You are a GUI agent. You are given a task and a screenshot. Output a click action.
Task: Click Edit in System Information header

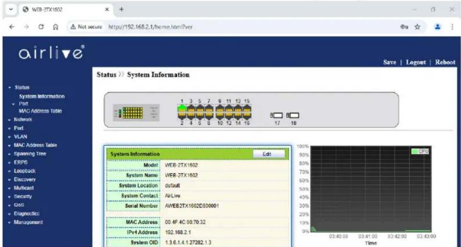(x=269, y=154)
